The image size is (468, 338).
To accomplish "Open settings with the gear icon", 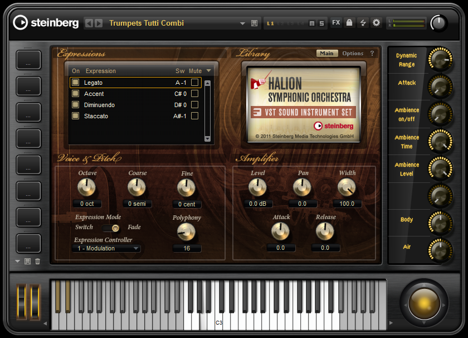I will pos(377,23).
